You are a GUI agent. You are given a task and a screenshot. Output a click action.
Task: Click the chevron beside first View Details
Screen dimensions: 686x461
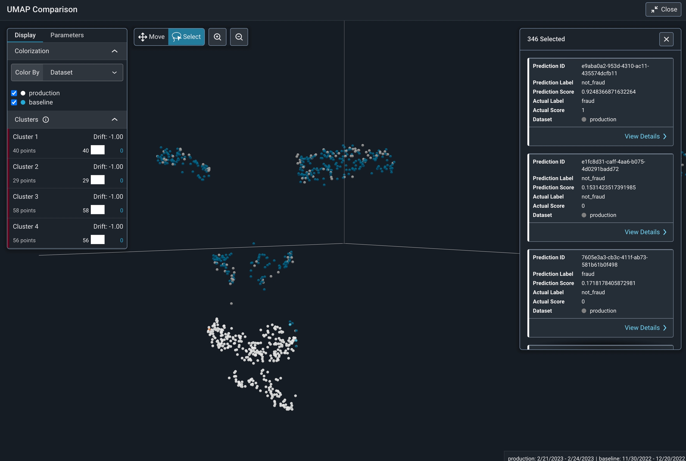coord(665,136)
